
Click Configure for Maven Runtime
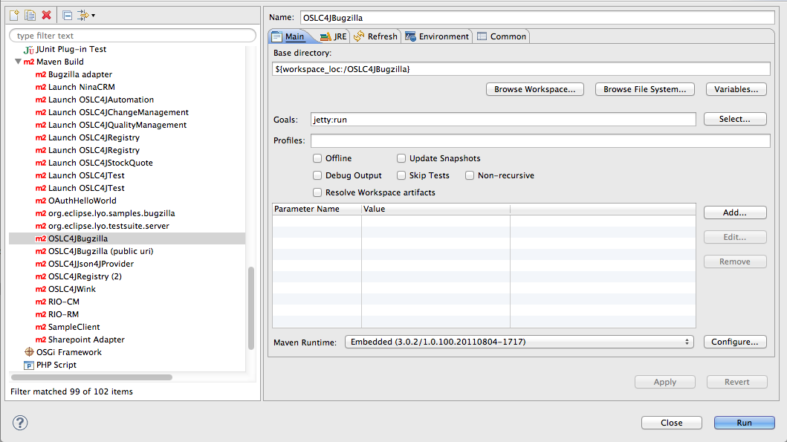[735, 342]
